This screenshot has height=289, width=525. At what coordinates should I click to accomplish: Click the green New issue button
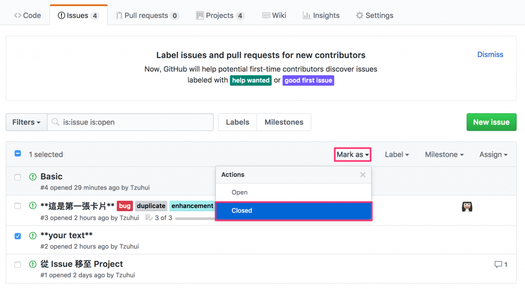click(x=491, y=122)
